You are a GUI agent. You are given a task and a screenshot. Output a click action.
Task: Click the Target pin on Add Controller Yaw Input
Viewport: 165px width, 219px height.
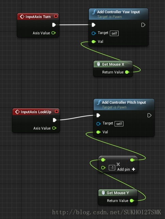[x=93, y=33]
